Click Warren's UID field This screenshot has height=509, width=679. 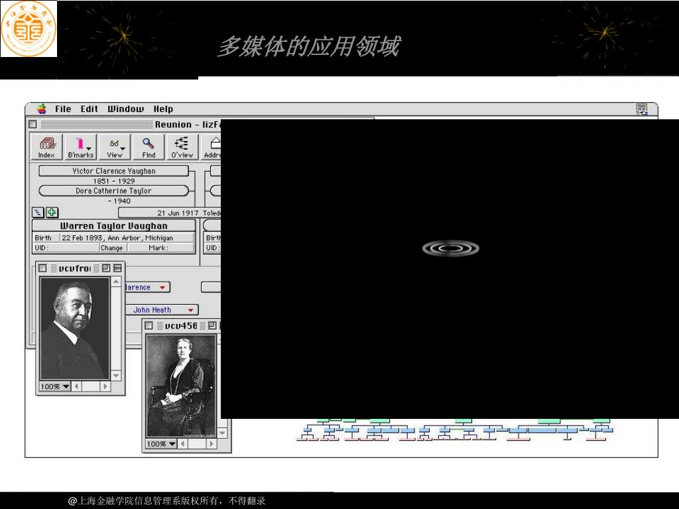click(66, 248)
